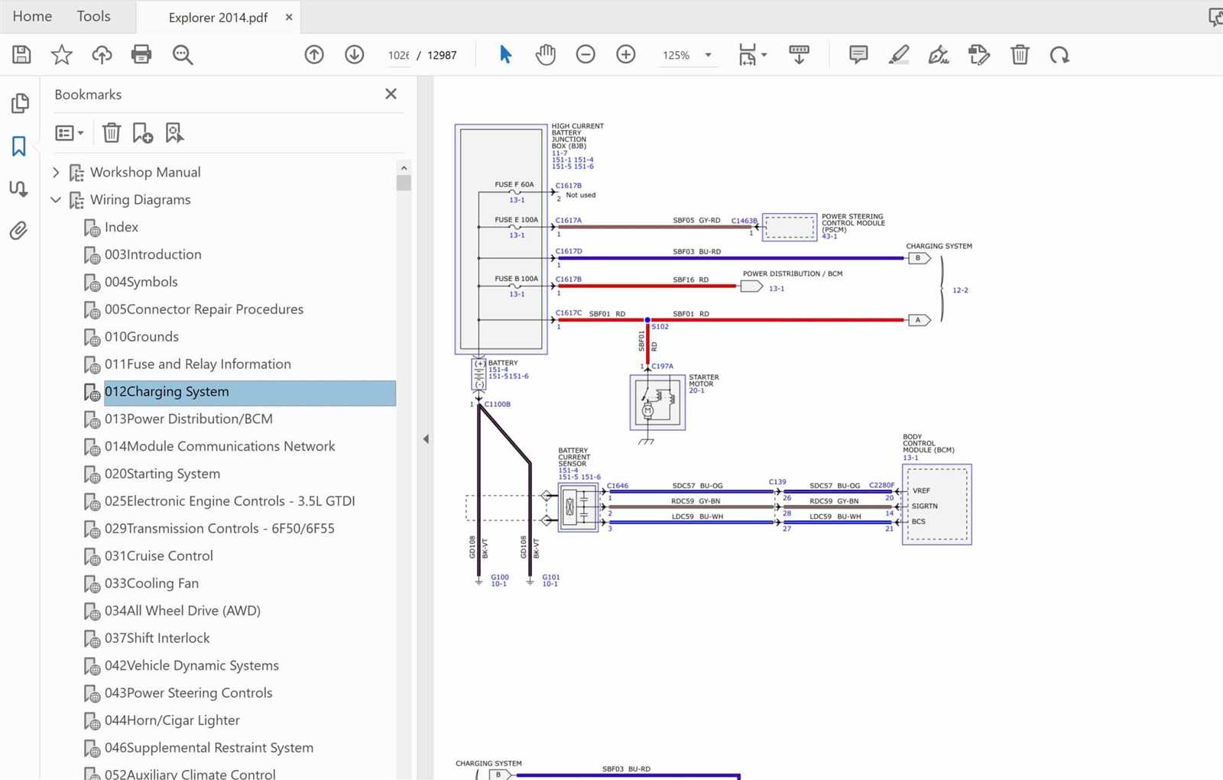Open the bookmark options dropdown menu
The width and height of the screenshot is (1223, 780).
click(x=70, y=133)
